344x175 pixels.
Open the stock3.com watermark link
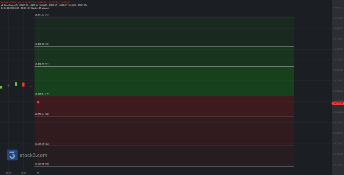[33, 155]
